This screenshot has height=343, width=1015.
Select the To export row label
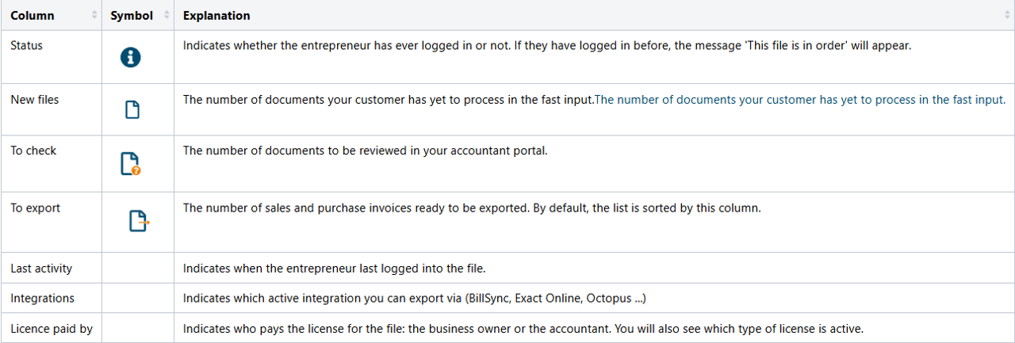[36, 208]
